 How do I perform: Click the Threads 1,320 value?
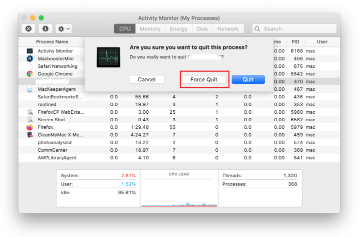(x=290, y=176)
